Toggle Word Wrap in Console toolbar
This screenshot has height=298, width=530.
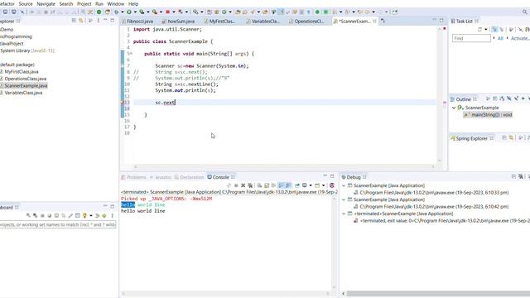[274, 185]
